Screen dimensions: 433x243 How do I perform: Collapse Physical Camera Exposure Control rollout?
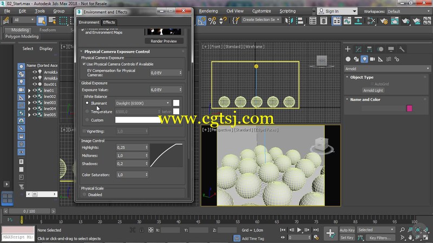coord(81,51)
